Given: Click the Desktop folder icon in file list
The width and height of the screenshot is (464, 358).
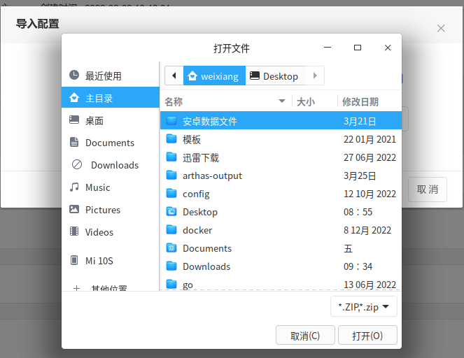Looking at the screenshot, I should click(x=171, y=211).
